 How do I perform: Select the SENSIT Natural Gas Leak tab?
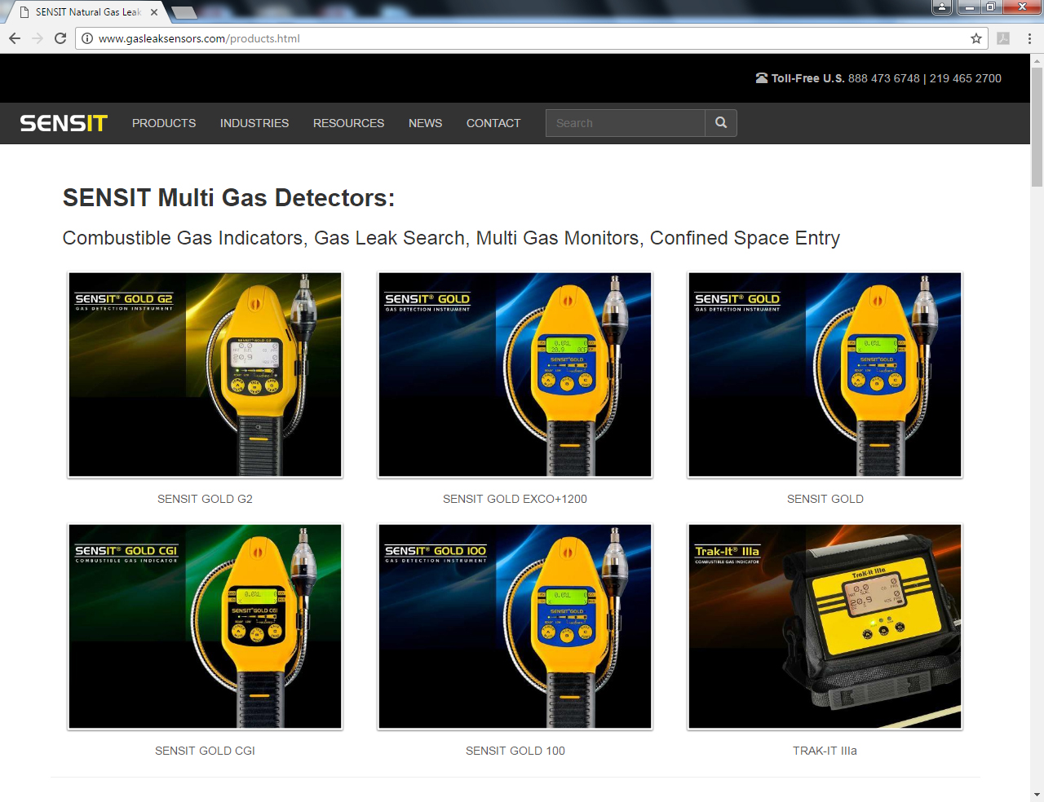point(86,12)
